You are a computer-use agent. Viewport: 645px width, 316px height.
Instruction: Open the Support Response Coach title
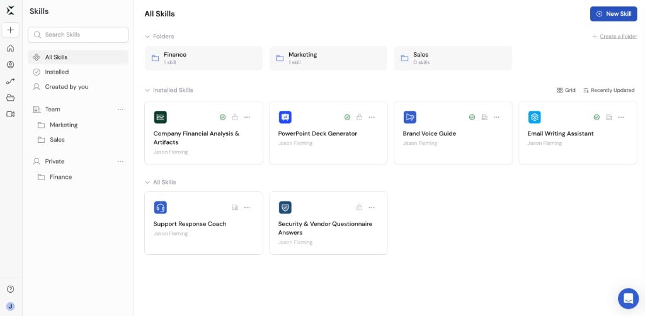click(x=190, y=224)
